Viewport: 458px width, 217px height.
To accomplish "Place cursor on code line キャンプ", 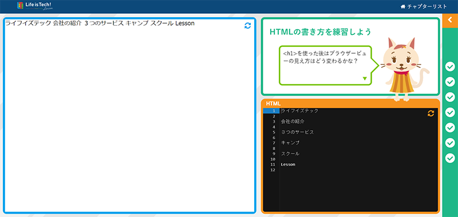I will point(290,143).
